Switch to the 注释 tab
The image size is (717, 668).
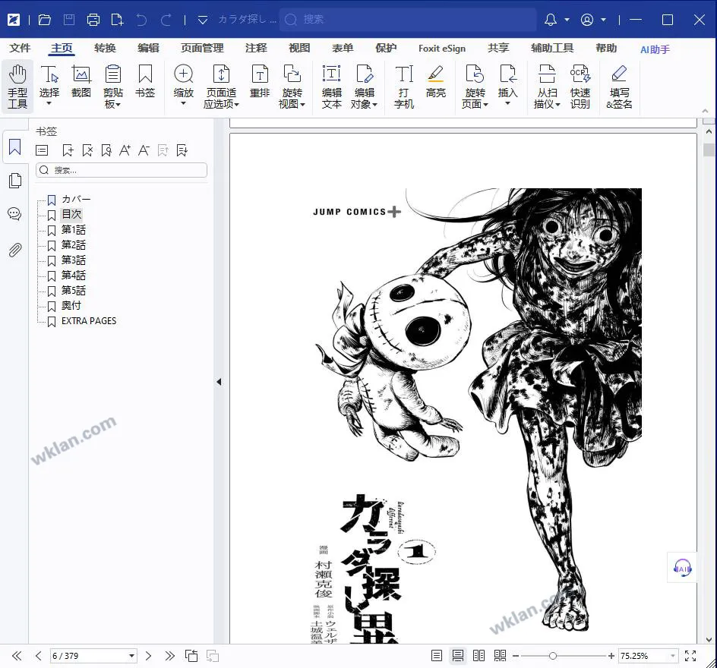[x=256, y=48]
